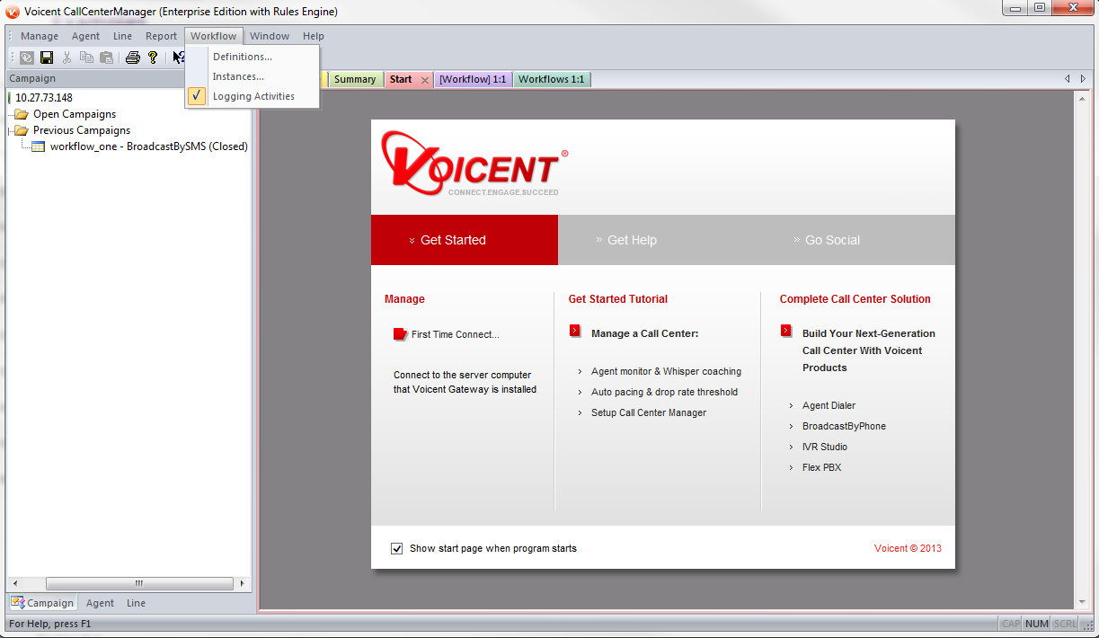Click the red arrow icon beside Manage a Call Center
The image size is (1099, 638).
[575, 331]
